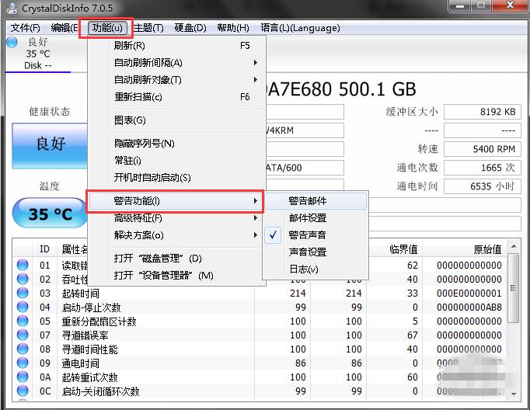
Task: Expand 自动刷新间隔(A) submenu
Action: (x=176, y=63)
